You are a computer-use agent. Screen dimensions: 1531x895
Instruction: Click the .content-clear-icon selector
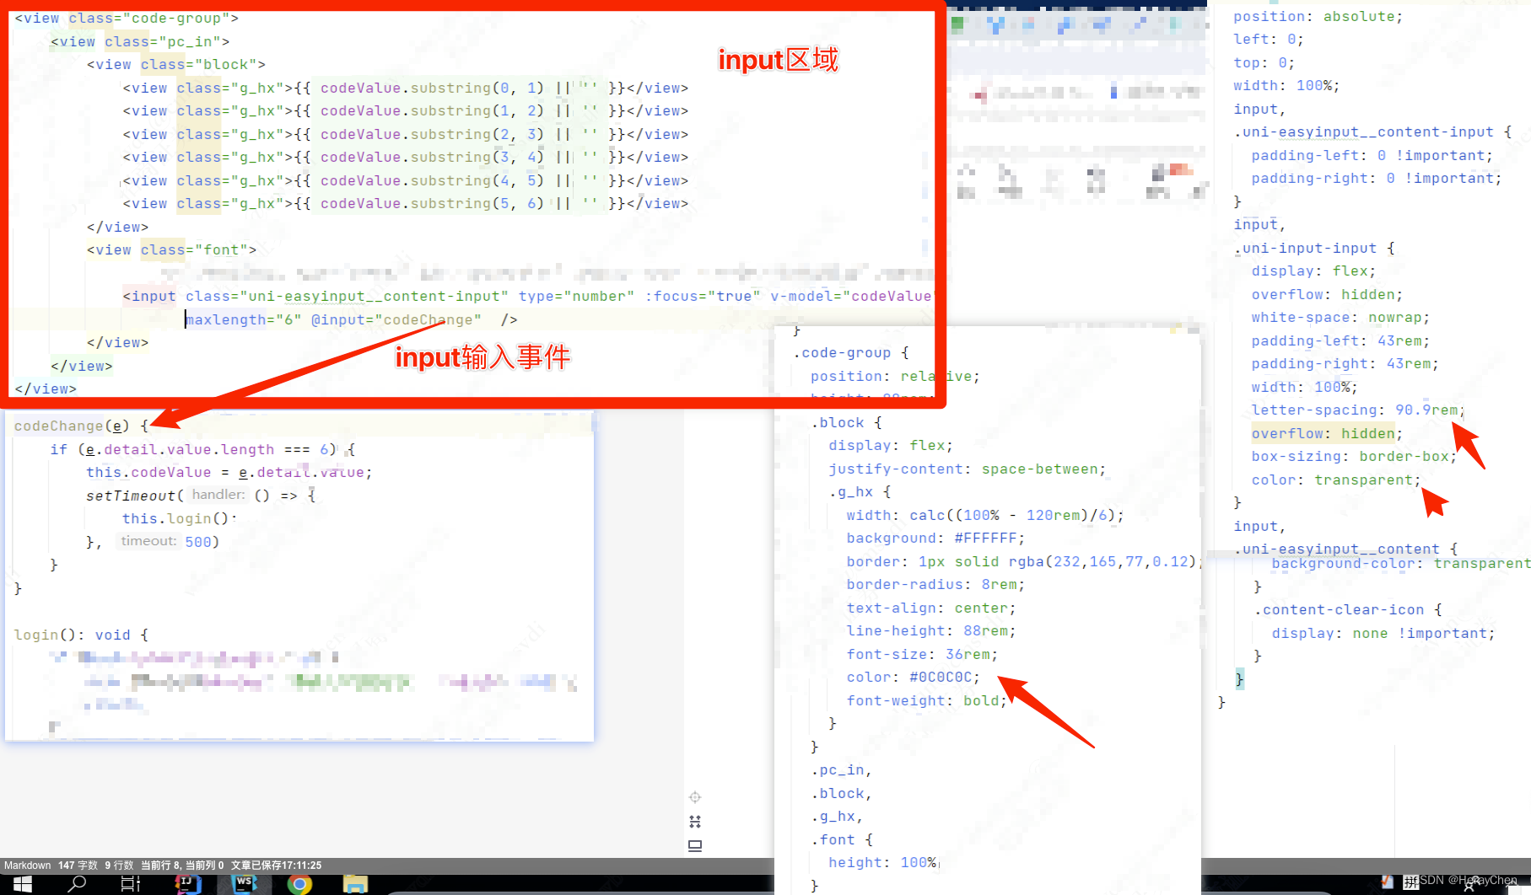tap(1339, 610)
